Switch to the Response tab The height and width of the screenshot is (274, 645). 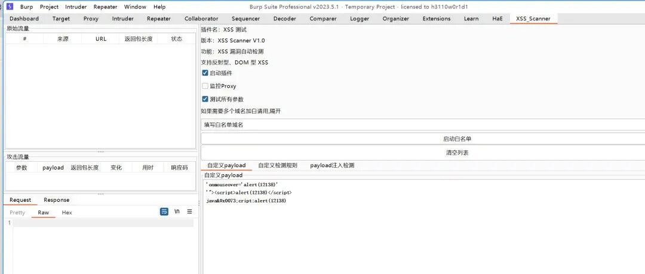tap(56, 200)
